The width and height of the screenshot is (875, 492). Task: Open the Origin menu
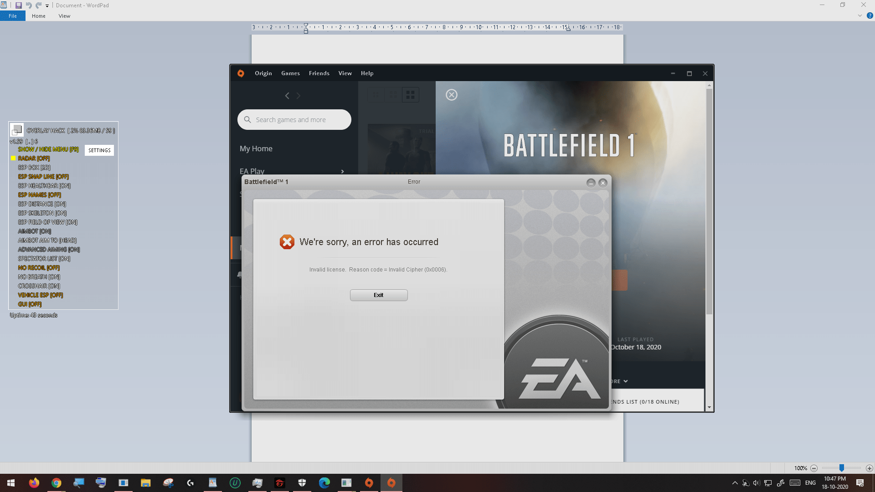click(263, 73)
